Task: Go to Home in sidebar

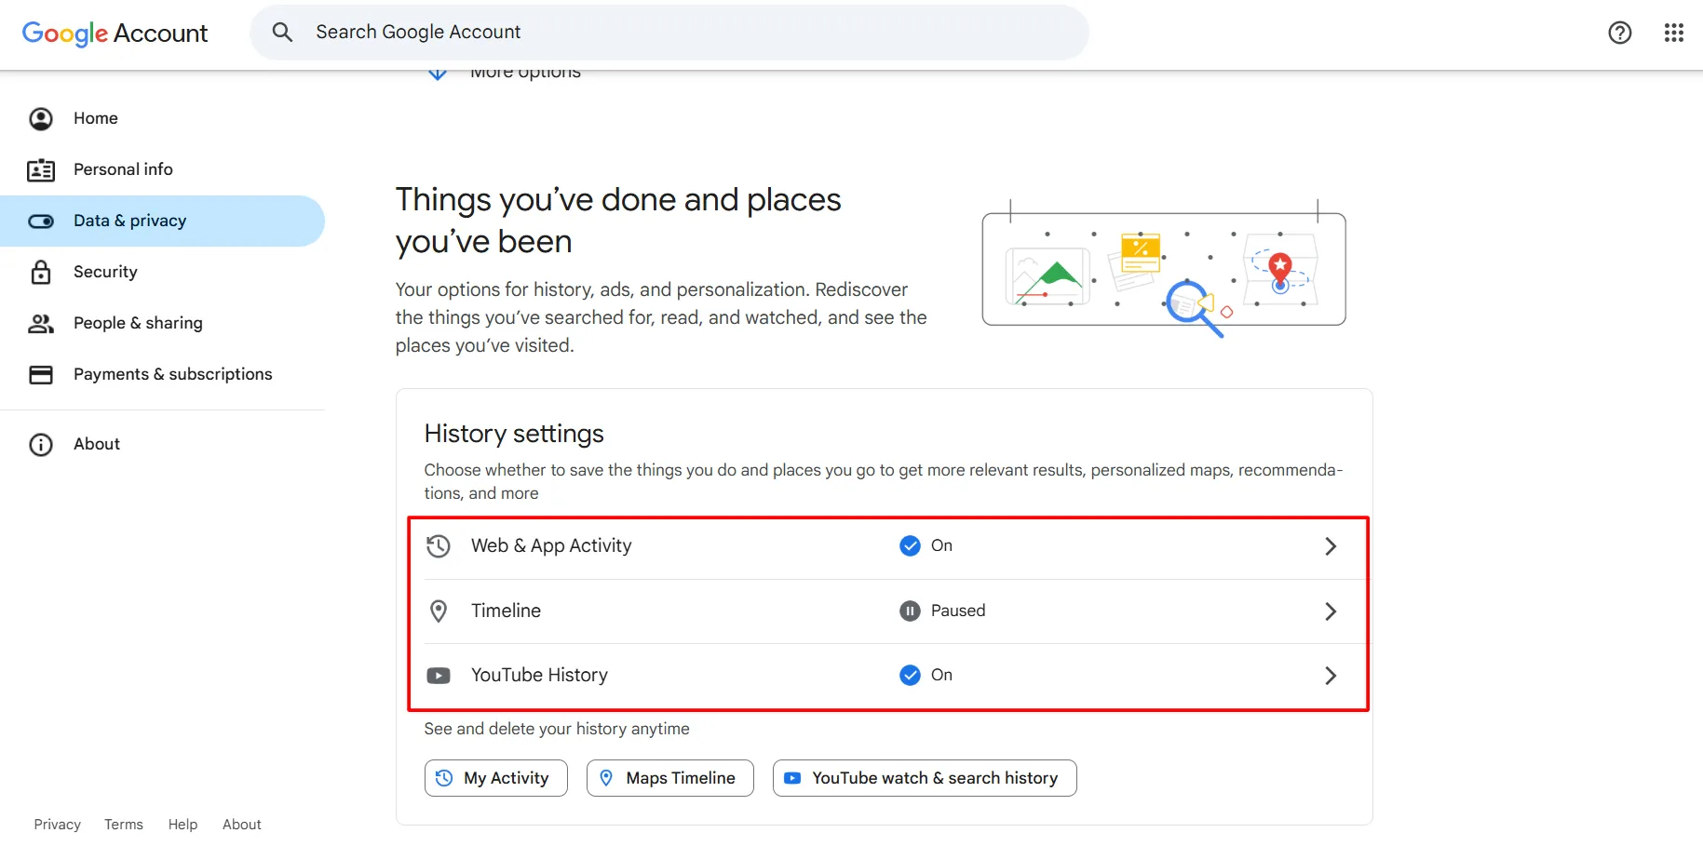Action: (163, 118)
